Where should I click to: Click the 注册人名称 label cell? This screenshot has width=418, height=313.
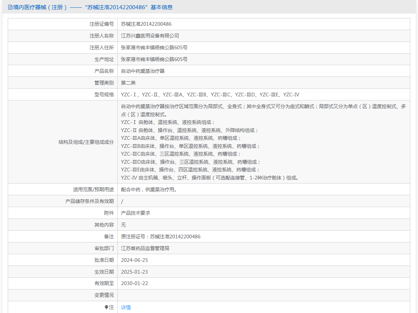point(63,36)
